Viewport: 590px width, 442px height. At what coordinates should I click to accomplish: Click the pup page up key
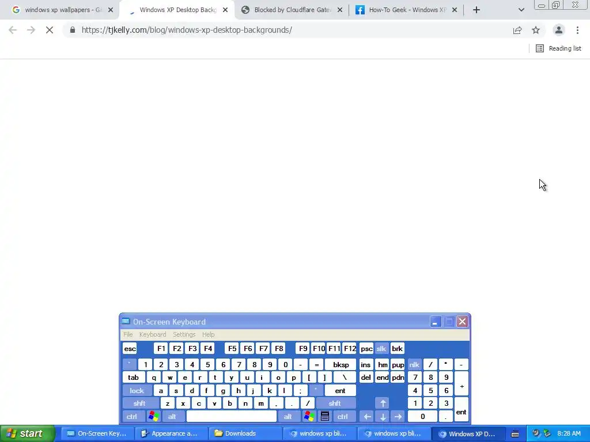pos(398,364)
